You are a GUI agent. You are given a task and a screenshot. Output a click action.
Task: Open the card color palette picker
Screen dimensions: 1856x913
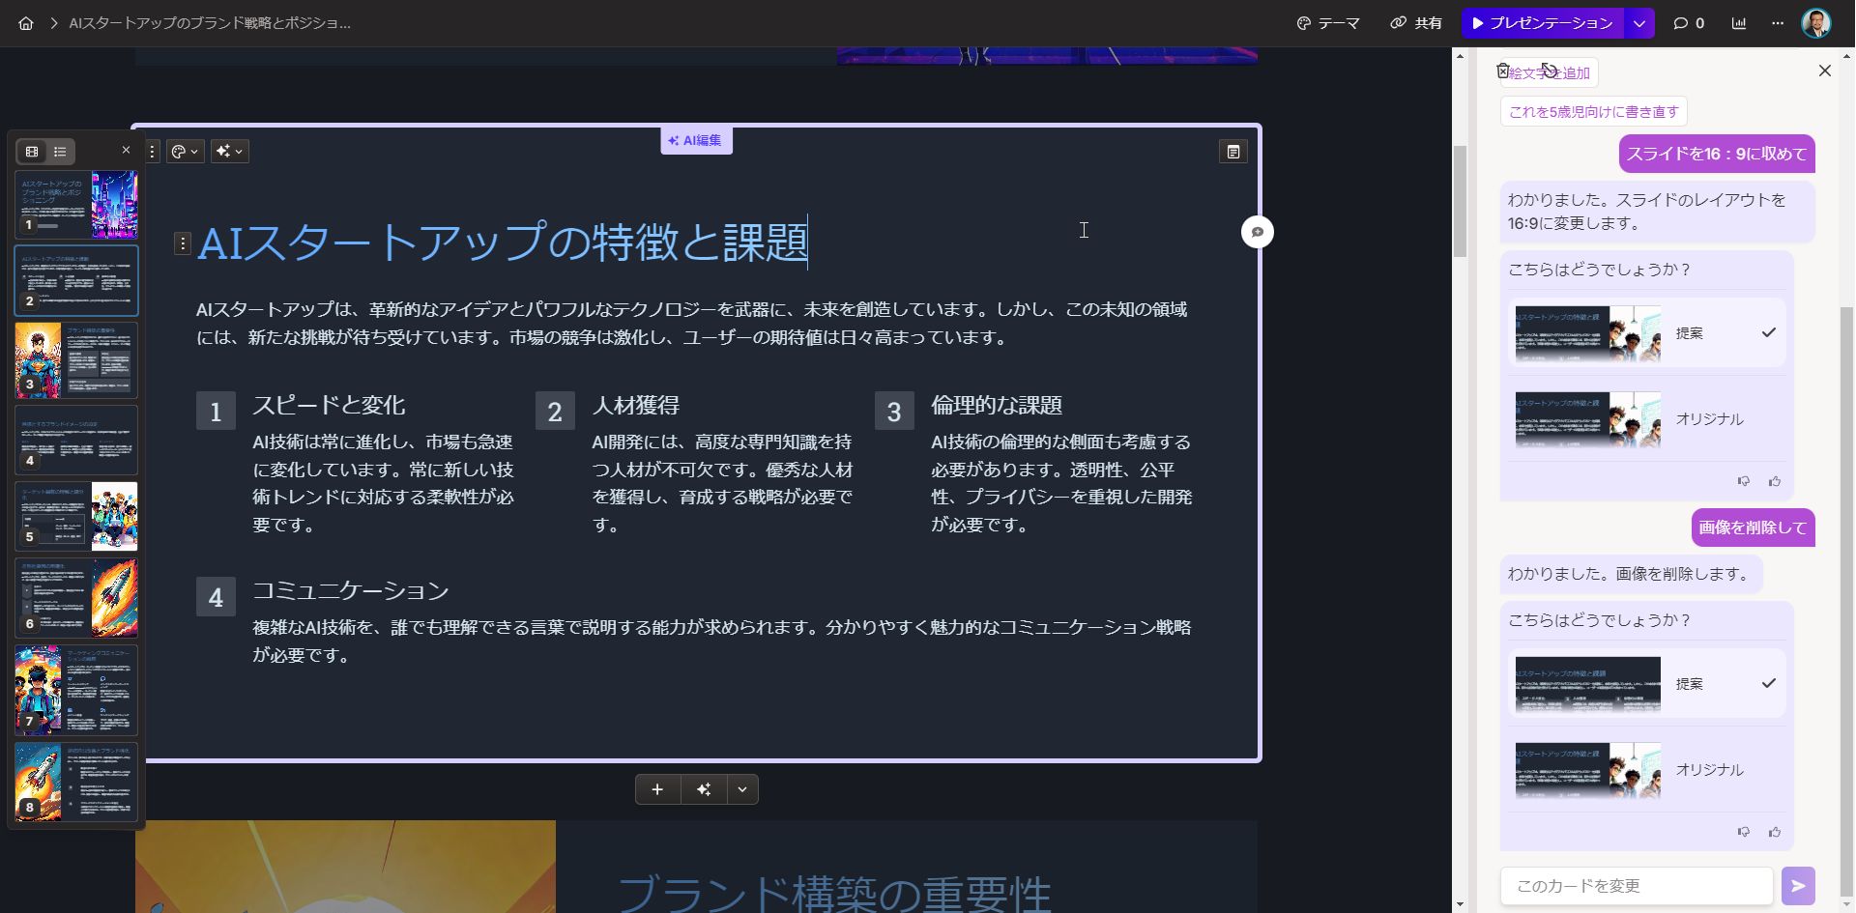tap(185, 151)
